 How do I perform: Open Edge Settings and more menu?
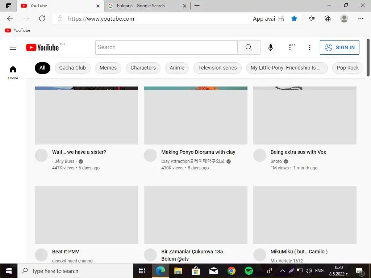pyautogui.click(x=360, y=18)
